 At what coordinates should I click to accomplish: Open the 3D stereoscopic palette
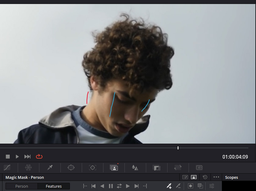tap(199, 167)
